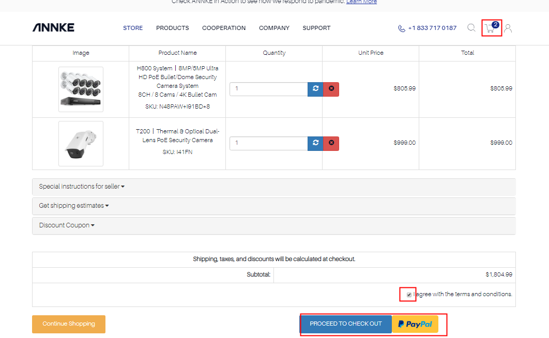Screen dimensions: 549x338
Task: Open the T200 camera product thumbnail
Action: pos(81,144)
